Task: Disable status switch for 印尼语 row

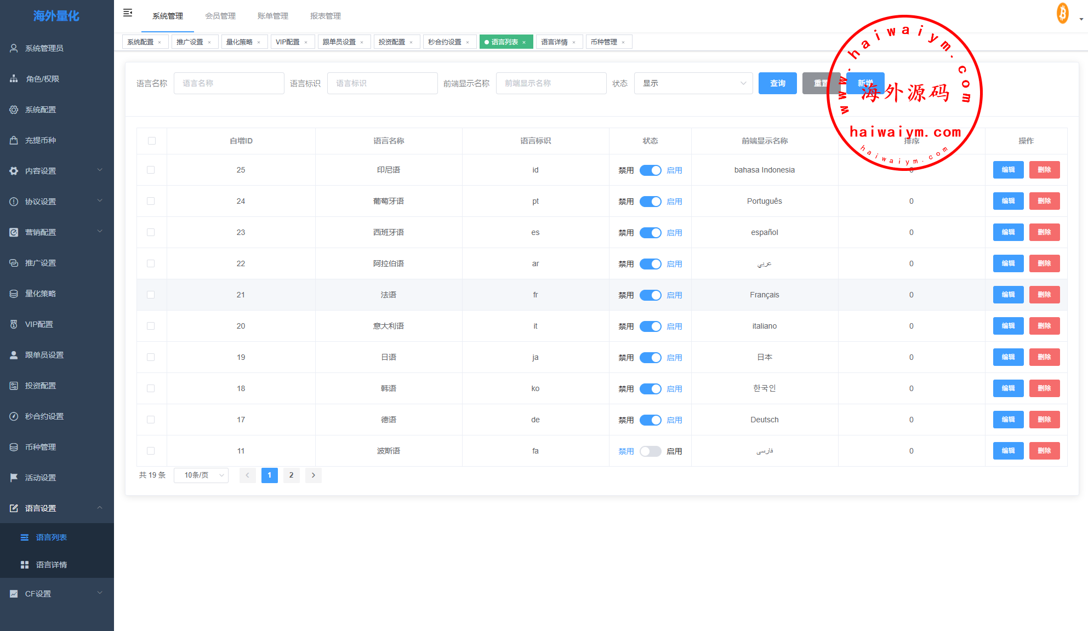Action: coord(650,170)
